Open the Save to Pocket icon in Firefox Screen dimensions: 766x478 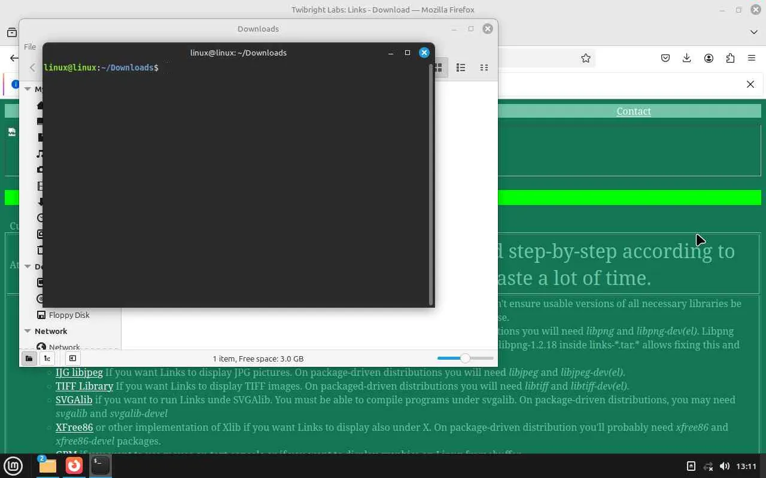click(x=665, y=58)
